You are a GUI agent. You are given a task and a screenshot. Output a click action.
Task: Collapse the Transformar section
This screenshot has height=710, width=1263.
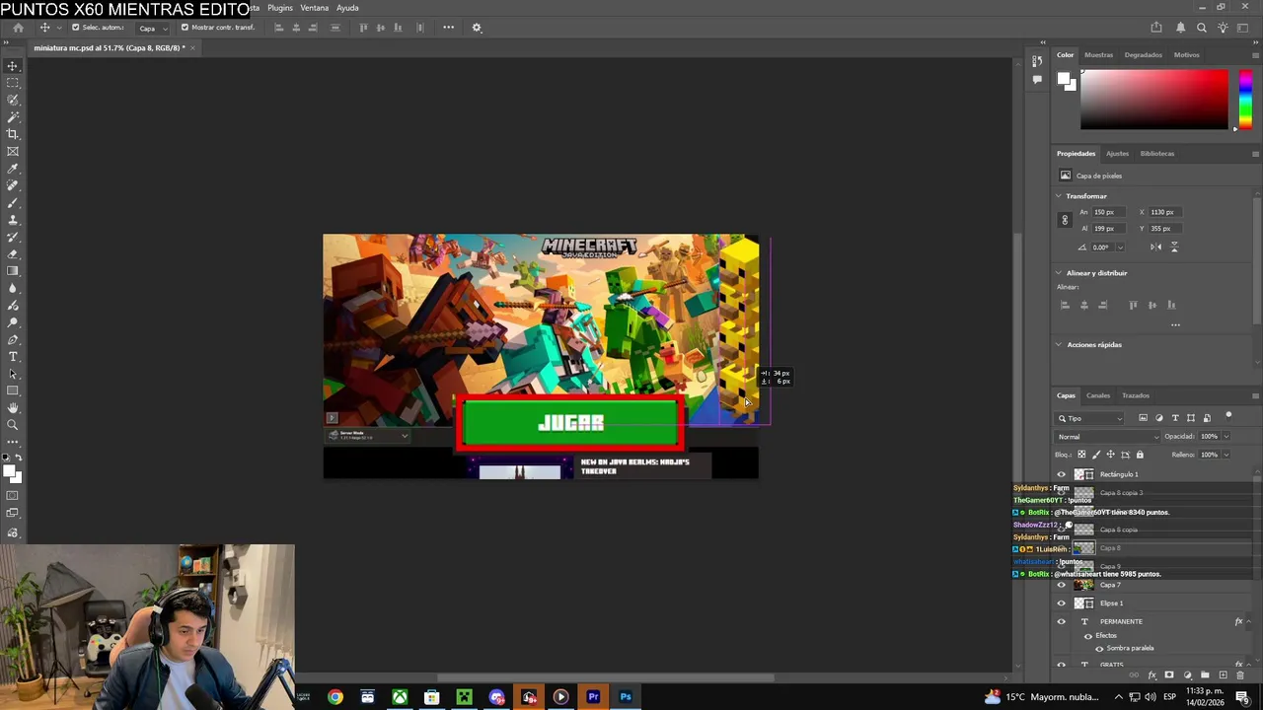1059,196
